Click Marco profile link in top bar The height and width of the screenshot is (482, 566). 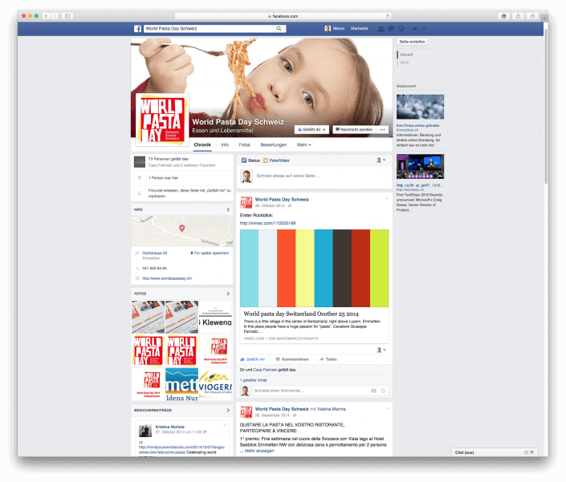click(x=334, y=29)
